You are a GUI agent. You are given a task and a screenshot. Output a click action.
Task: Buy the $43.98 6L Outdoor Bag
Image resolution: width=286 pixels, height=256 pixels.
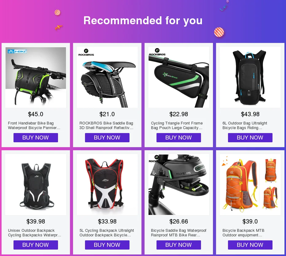pos(250,138)
